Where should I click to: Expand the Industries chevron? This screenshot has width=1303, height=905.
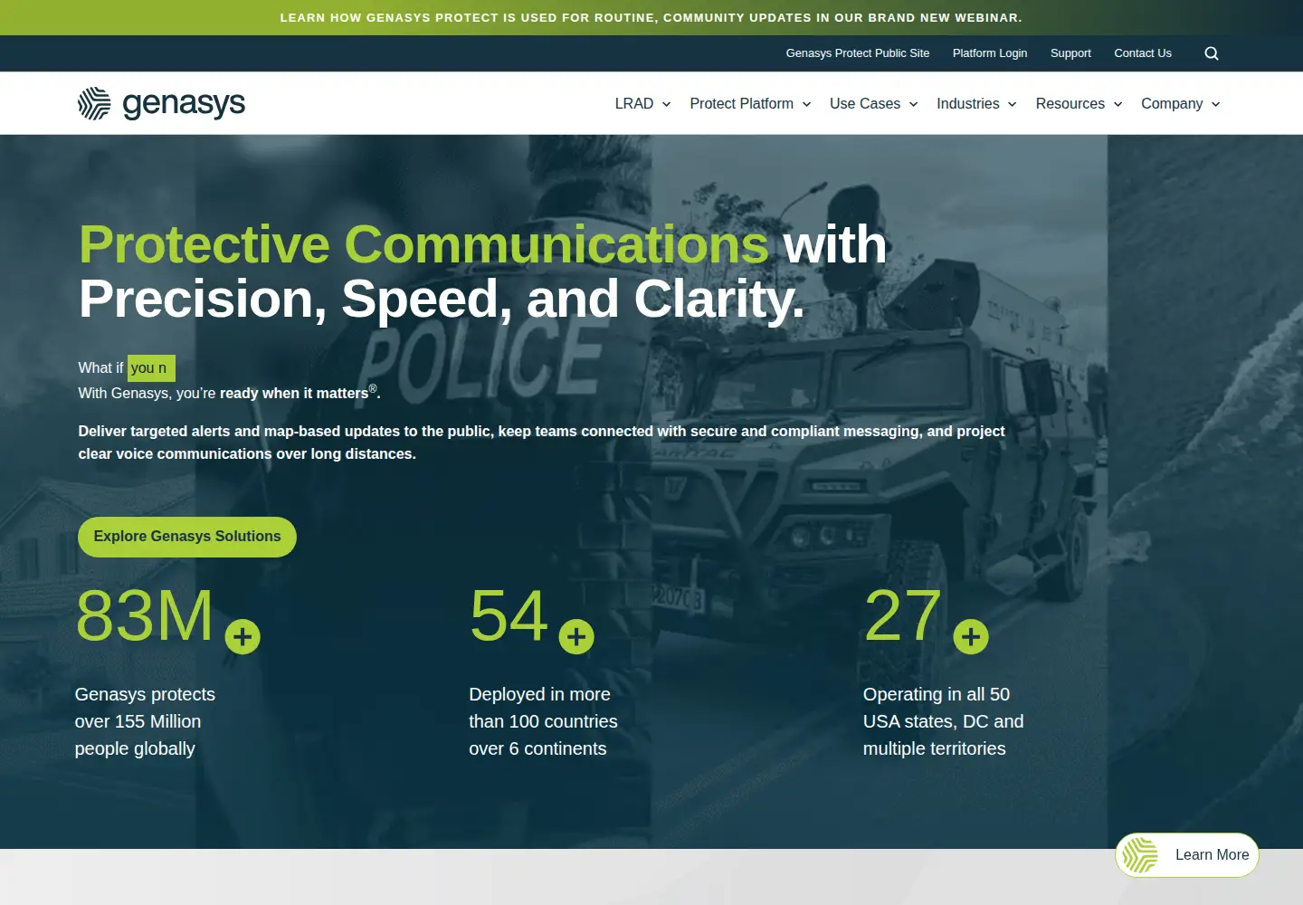[1013, 104]
